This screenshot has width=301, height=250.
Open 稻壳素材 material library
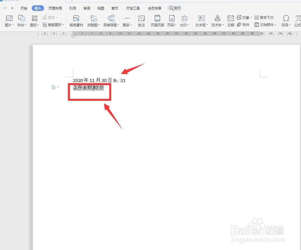(x=76, y=21)
